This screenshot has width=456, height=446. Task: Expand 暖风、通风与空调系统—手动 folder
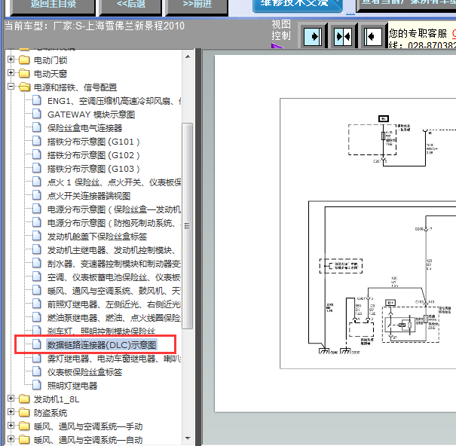[11, 426]
